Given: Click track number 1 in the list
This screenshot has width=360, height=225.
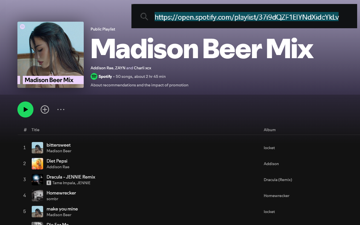Looking at the screenshot, I should tap(25, 148).
